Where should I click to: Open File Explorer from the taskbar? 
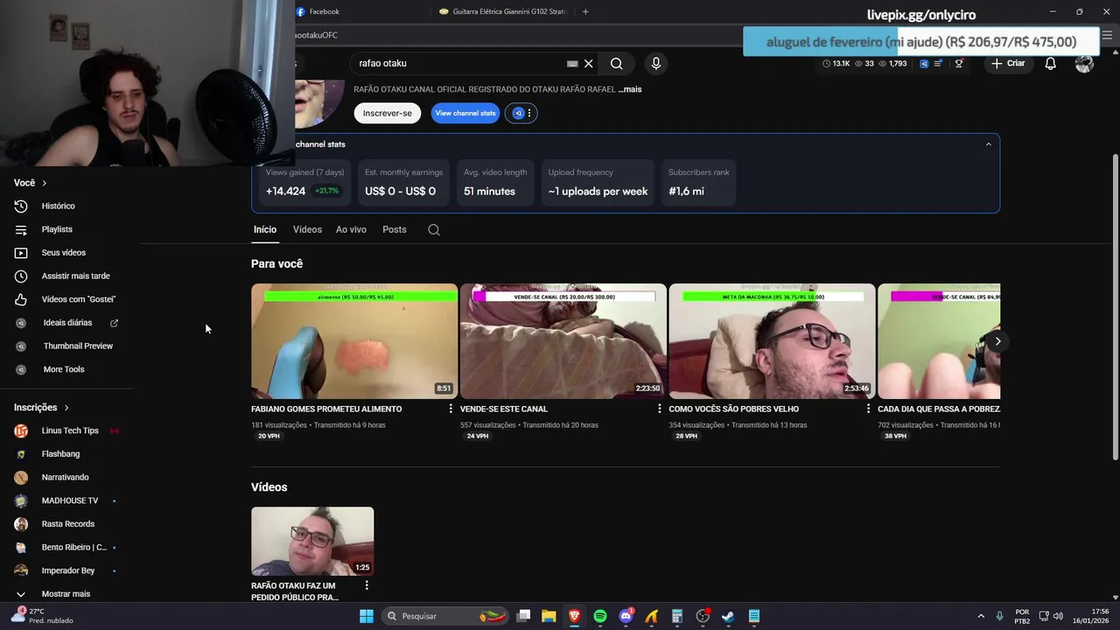(x=549, y=616)
